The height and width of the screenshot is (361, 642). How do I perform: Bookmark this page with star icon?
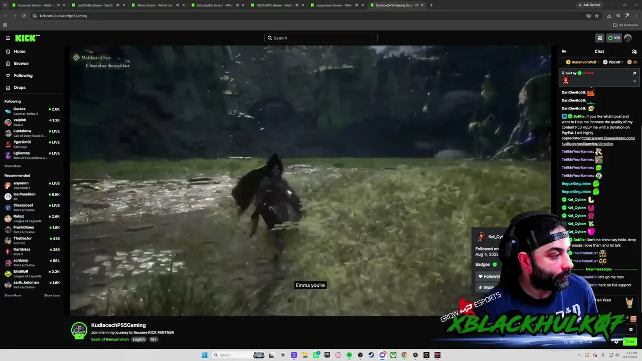click(596, 16)
